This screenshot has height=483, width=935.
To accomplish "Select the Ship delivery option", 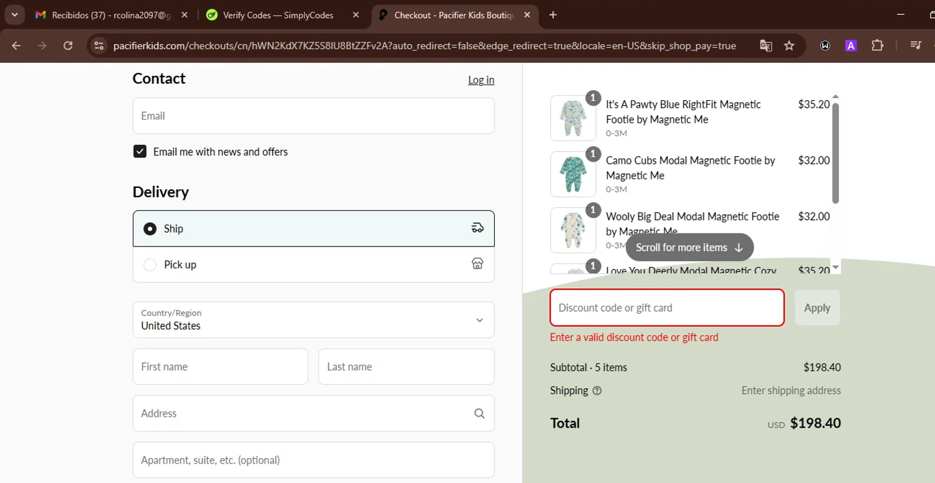I will 314,228.
